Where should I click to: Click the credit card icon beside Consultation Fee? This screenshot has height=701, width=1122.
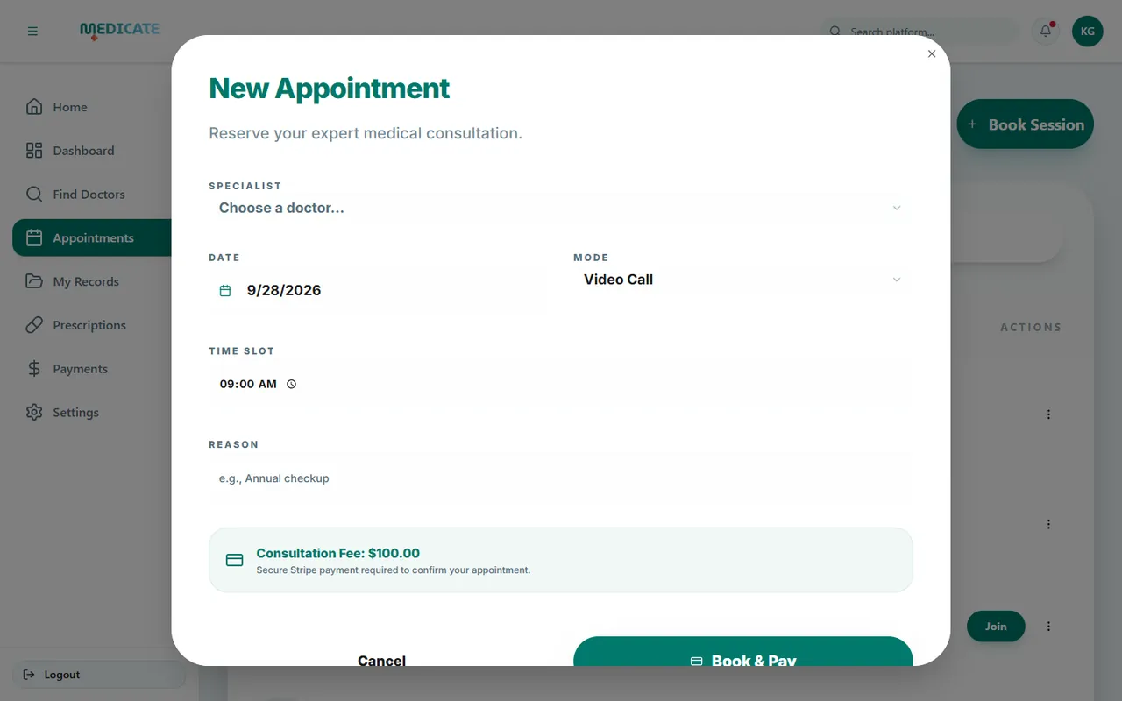[235, 560]
